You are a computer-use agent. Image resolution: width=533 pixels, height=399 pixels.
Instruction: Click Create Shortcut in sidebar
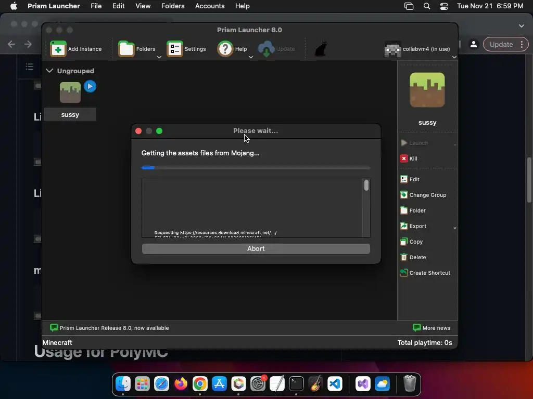coord(425,273)
